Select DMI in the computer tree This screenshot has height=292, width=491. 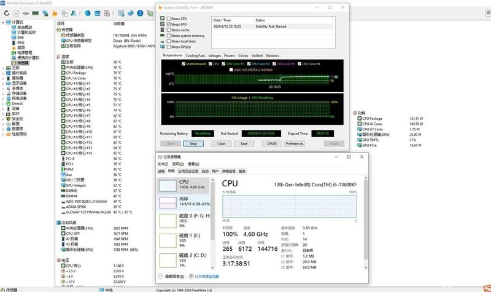click(x=20, y=37)
